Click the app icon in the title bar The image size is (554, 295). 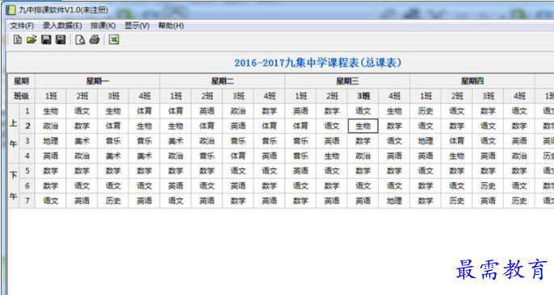pos(11,10)
